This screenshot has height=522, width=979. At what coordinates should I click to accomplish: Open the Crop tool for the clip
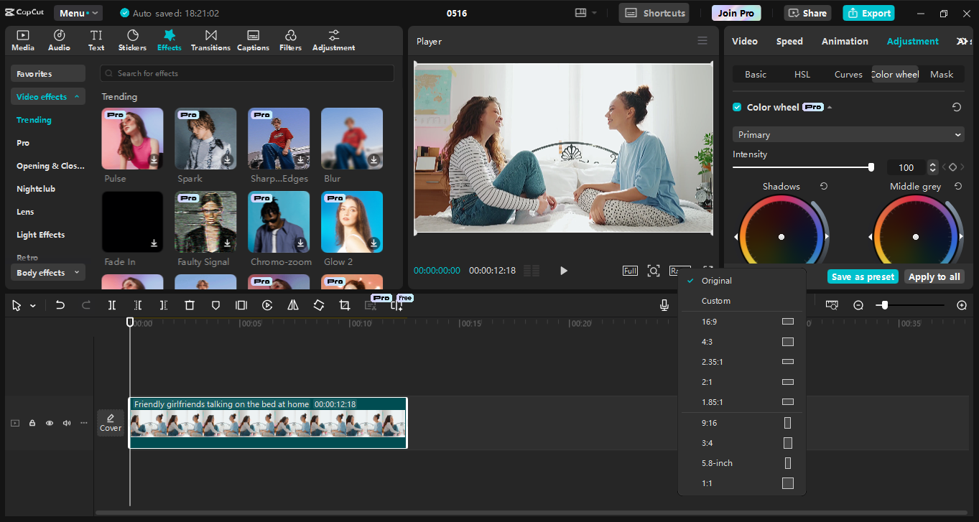pos(344,304)
